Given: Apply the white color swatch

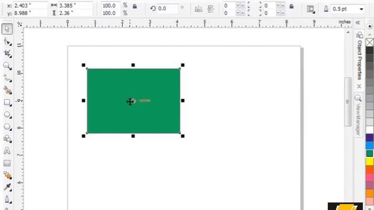Looking at the screenshot, I should (x=370, y=129).
